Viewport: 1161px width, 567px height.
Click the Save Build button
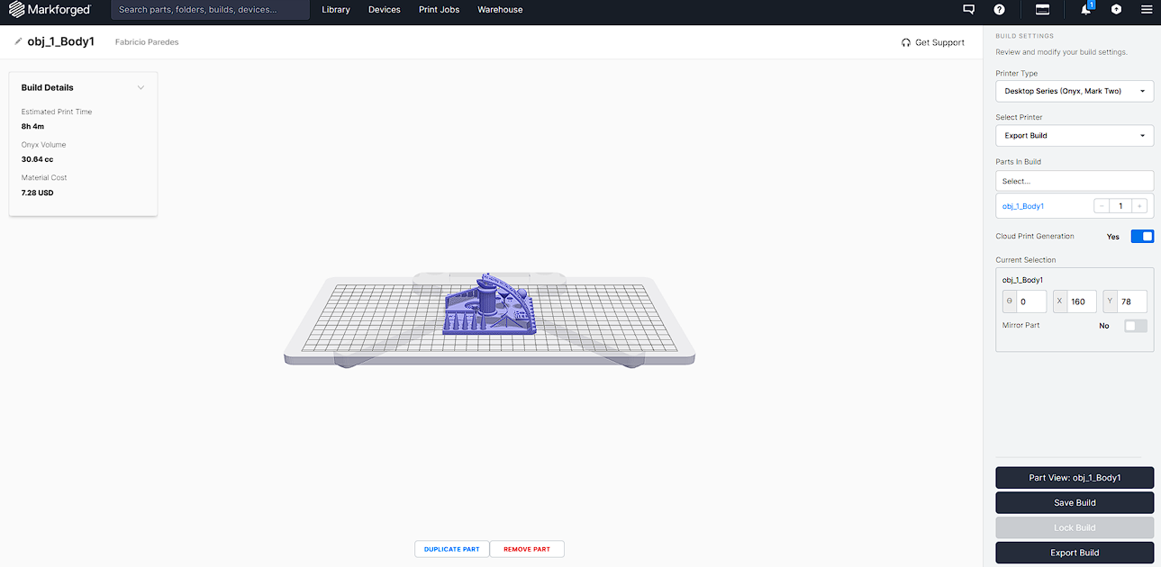click(x=1075, y=503)
